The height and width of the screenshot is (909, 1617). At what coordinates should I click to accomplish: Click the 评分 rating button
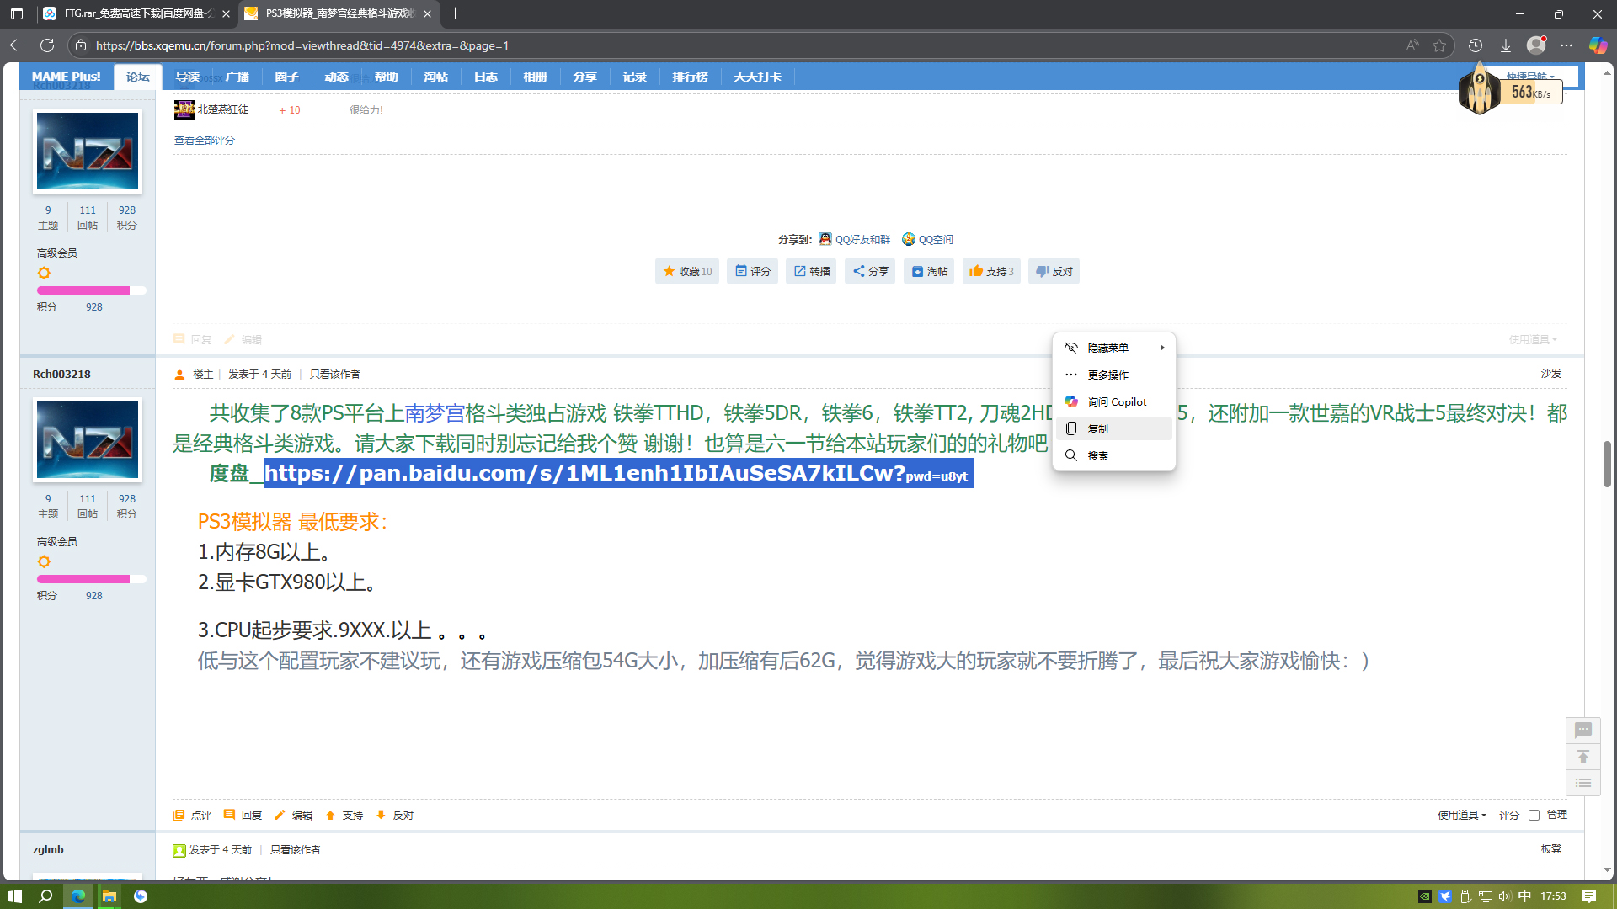753,271
